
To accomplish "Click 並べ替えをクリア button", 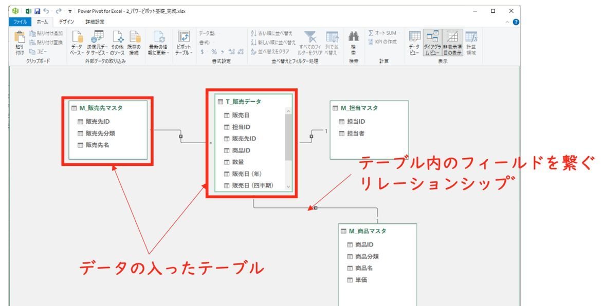I will coord(270,51).
